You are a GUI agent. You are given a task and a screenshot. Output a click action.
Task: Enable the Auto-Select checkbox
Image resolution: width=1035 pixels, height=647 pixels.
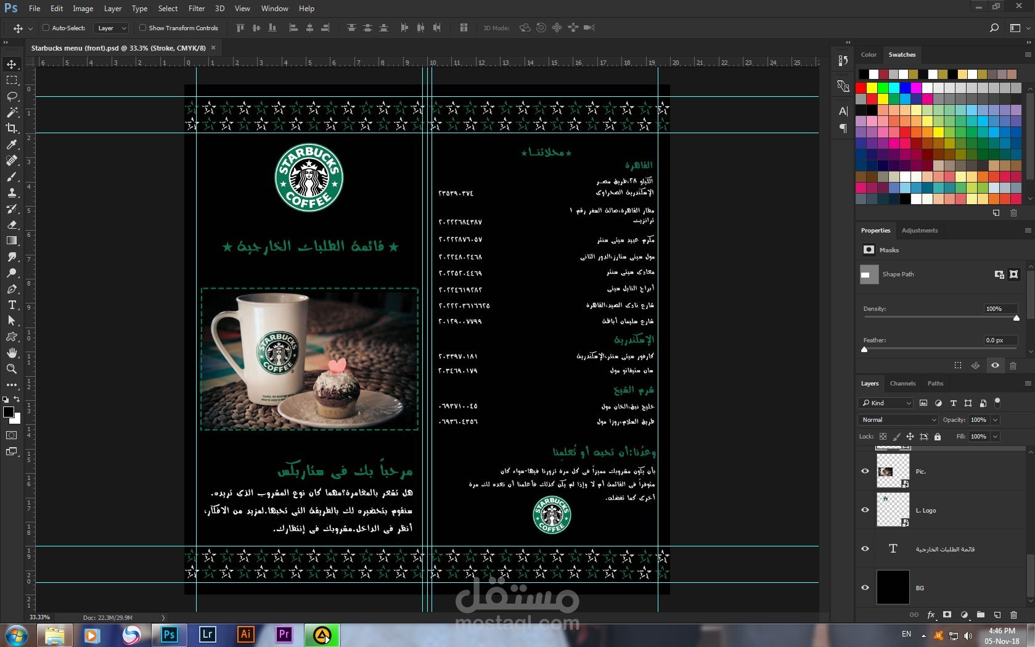click(46, 28)
